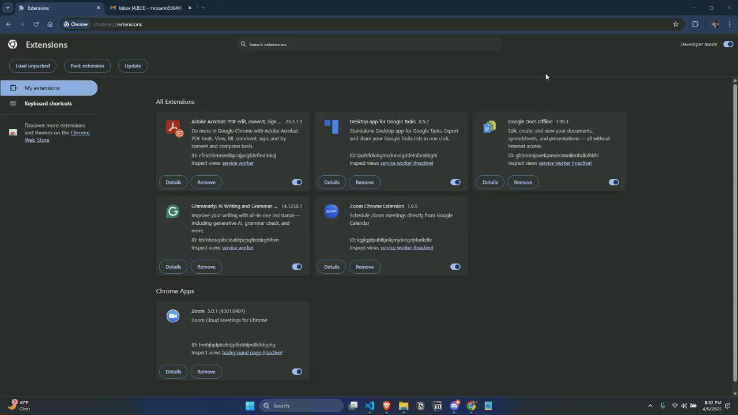Open the Chrome home page
The width and height of the screenshot is (738, 415).
[x=50, y=24]
